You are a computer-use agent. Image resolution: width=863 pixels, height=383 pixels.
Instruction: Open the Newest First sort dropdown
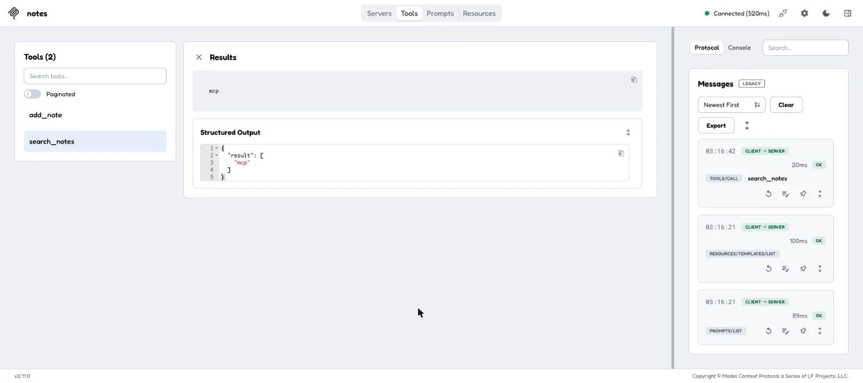click(x=731, y=105)
